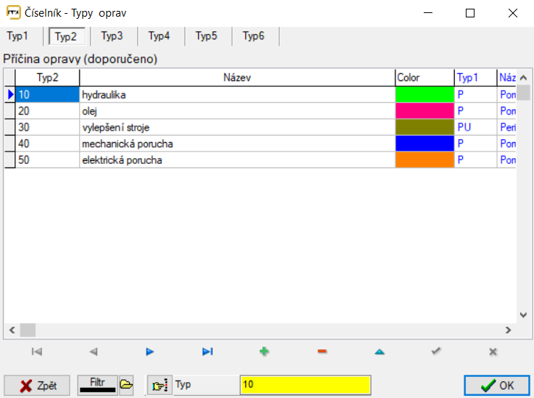Click the Název column header
534x398 pixels.
pos(237,78)
